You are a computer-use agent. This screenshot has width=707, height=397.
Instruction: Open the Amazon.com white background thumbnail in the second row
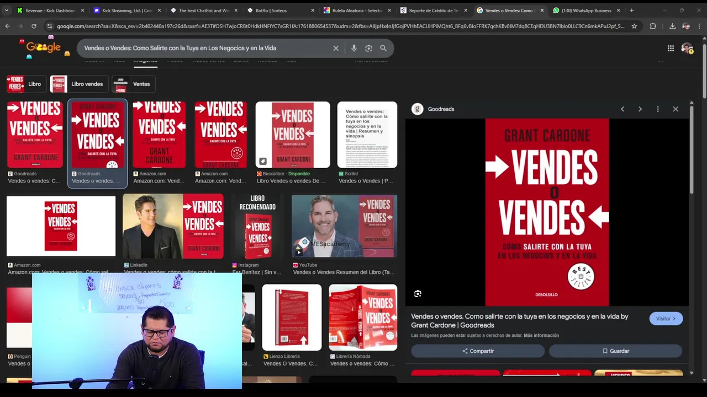61,226
